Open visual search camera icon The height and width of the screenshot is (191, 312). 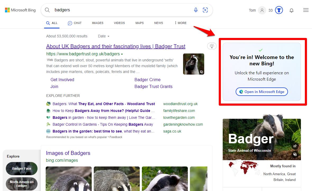click(205, 10)
